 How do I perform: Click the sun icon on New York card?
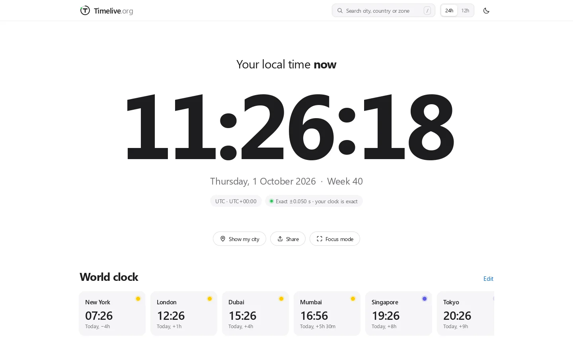[138, 299]
